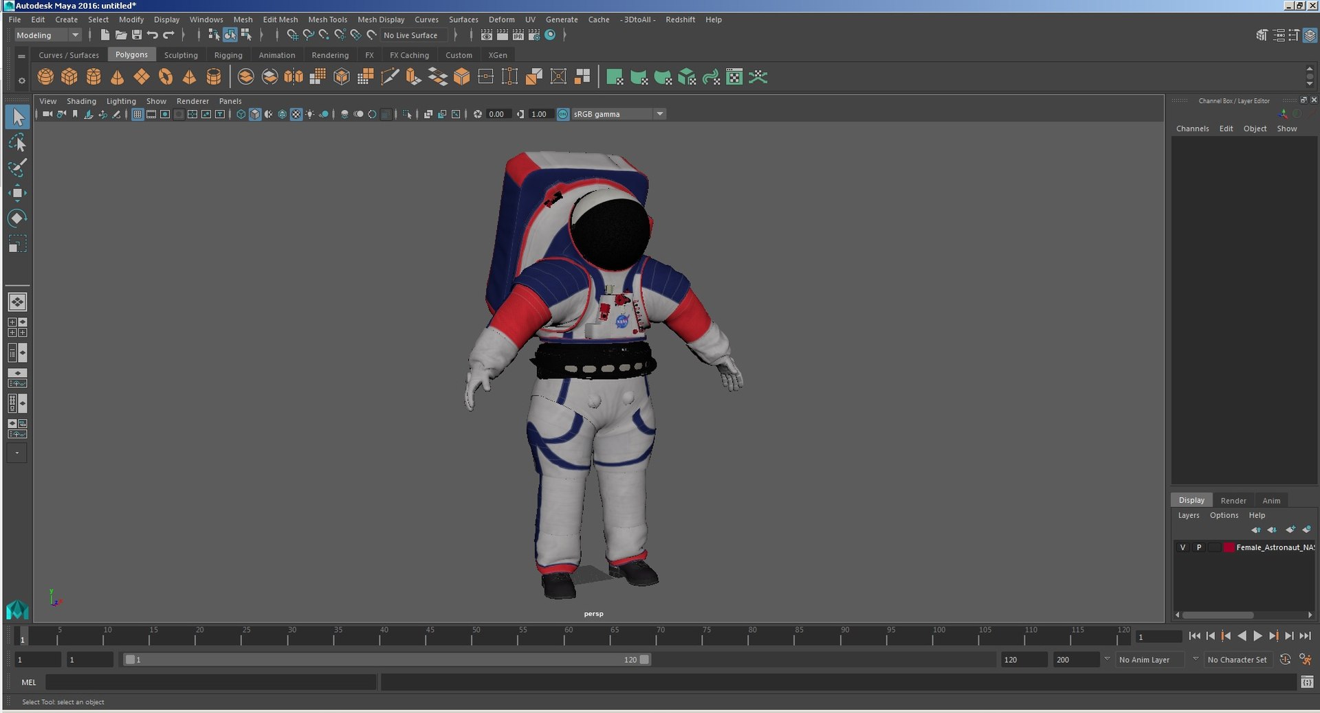This screenshot has width=1320, height=713.
Task: Expand the bottom toolbox layout arrow
Action: coord(17,453)
